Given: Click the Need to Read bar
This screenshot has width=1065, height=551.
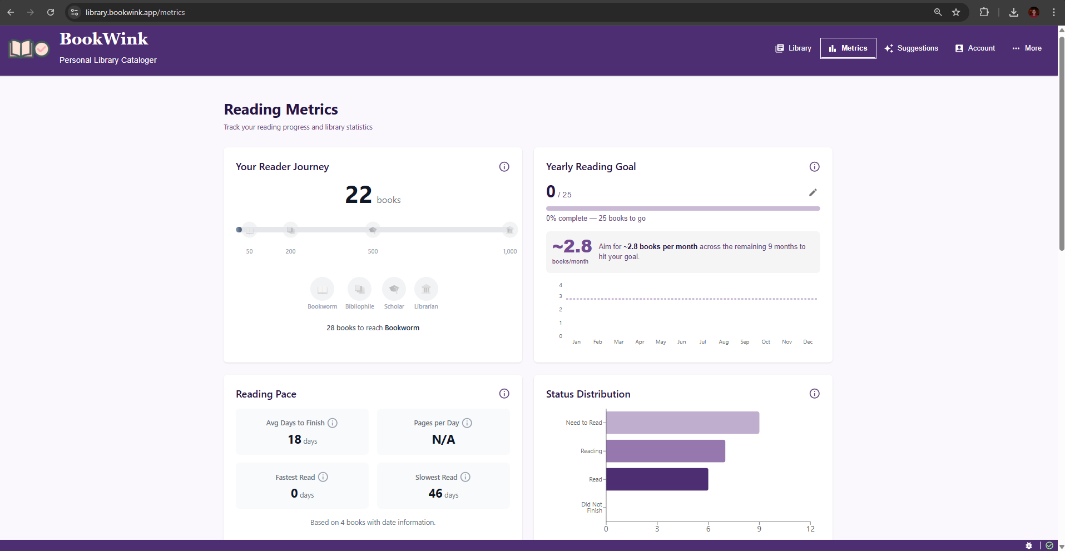Looking at the screenshot, I should tap(682, 423).
